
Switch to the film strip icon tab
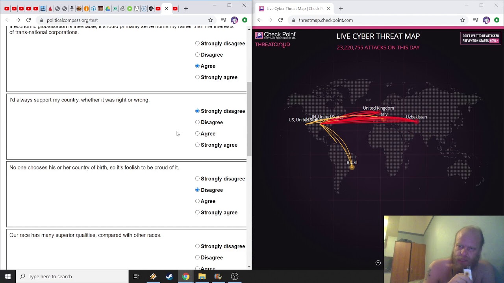[100, 9]
